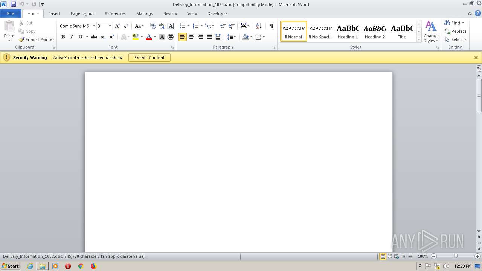This screenshot has width=482, height=271.
Task: Toggle Underline formatting
Action: pyautogui.click(x=80, y=37)
